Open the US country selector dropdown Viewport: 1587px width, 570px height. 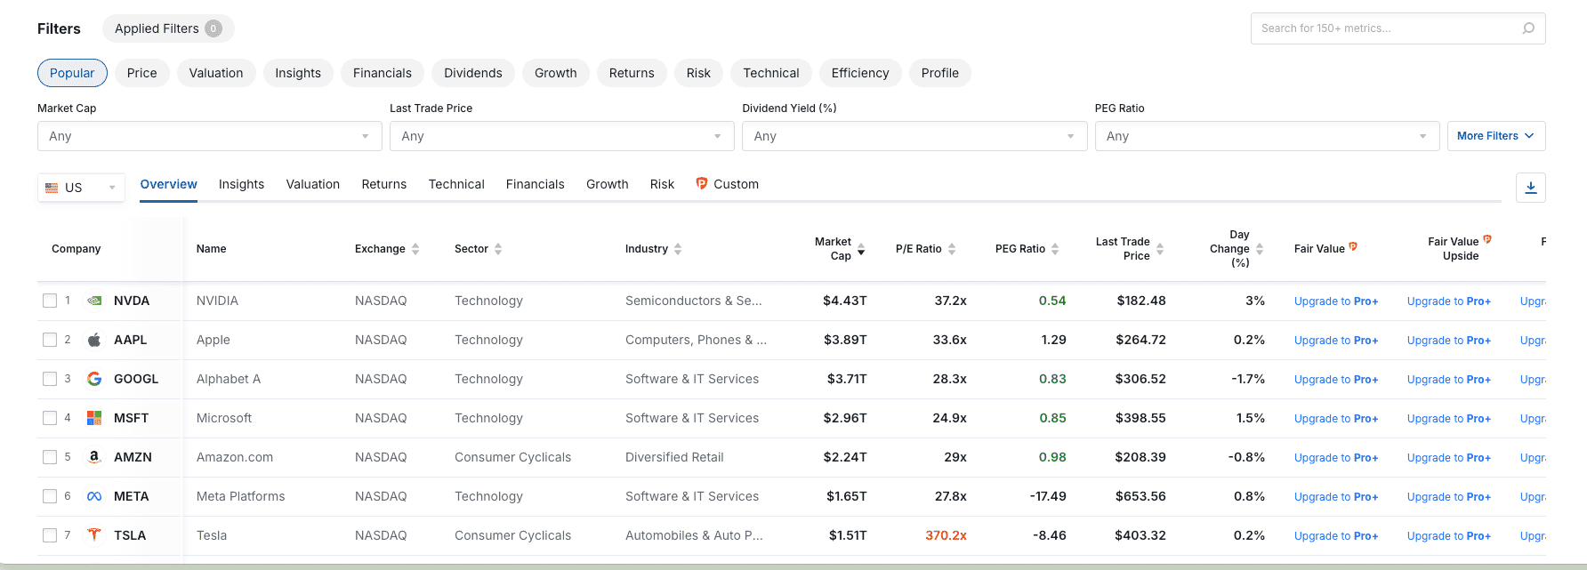pyautogui.click(x=81, y=188)
